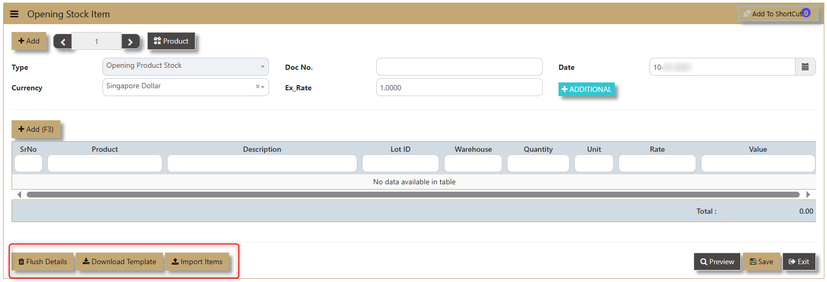Click Flush Details button
The height and width of the screenshot is (282, 827).
coord(43,262)
